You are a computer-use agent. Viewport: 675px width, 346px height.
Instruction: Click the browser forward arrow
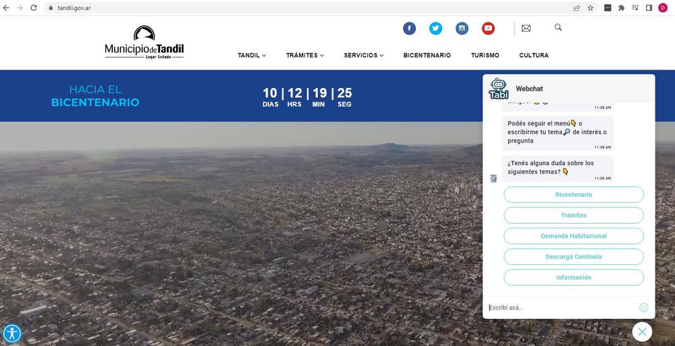coord(20,7)
